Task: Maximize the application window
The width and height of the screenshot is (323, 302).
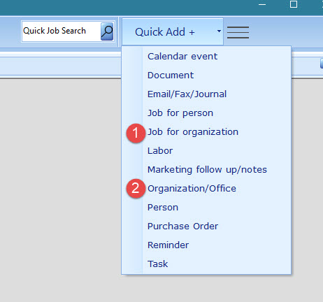Action: [294, 4]
